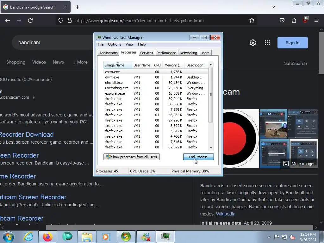Switch to the Networking tab

188,53
